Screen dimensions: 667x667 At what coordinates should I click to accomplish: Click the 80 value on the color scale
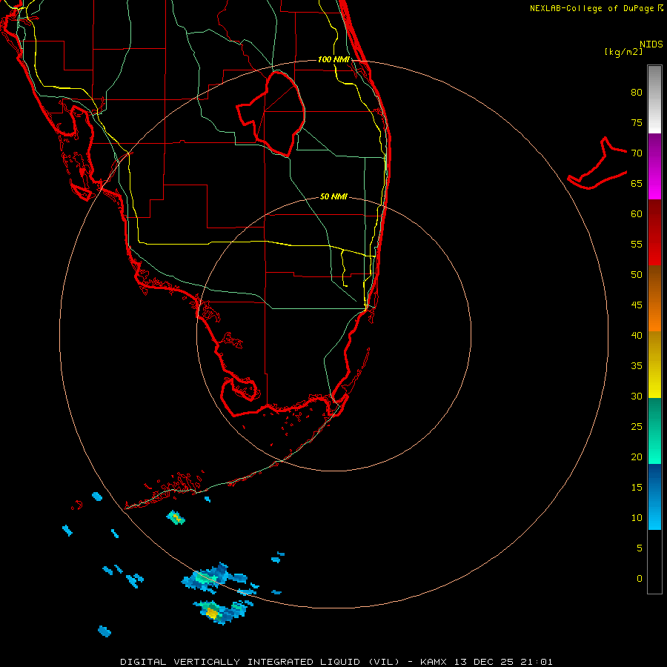[x=637, y=93]
